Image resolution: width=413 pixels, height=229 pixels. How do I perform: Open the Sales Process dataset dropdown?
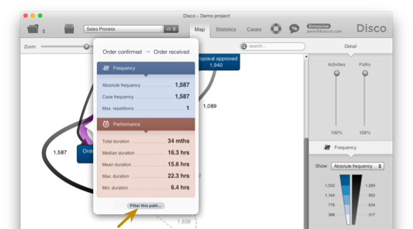131,29
